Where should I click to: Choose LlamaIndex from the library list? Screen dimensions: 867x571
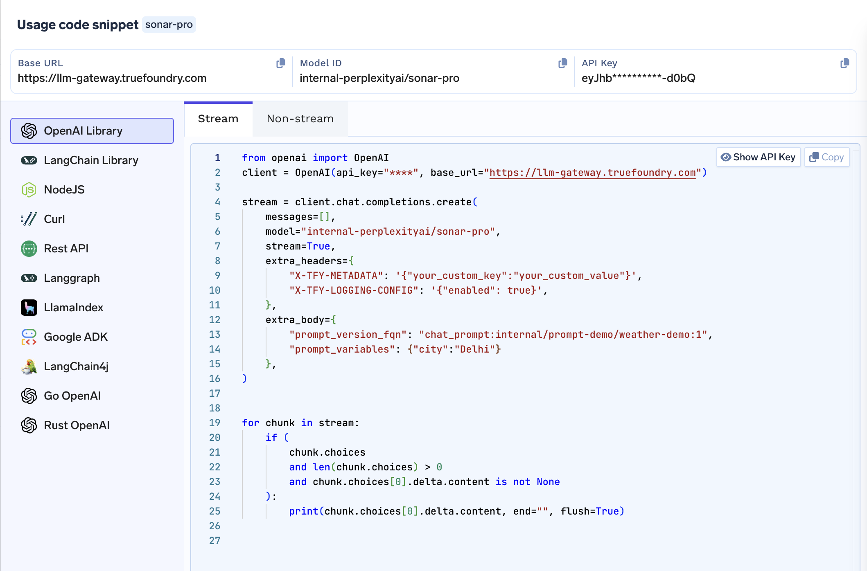tap(92, 308)
